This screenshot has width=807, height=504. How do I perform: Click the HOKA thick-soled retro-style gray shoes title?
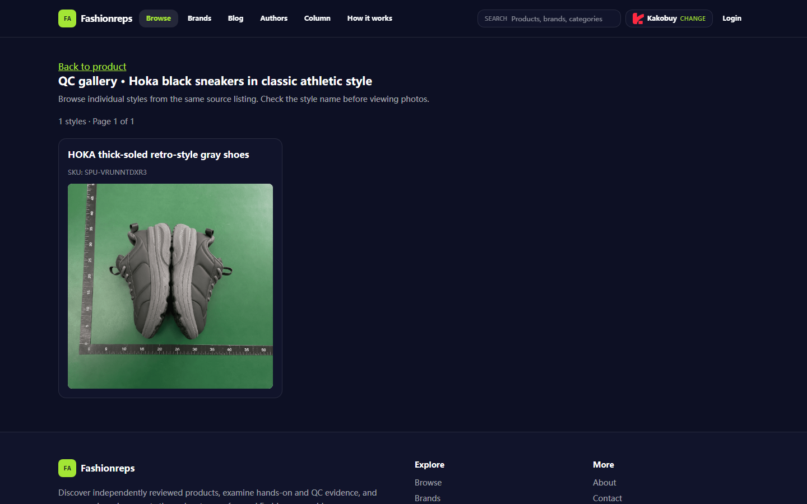point(159,155)
